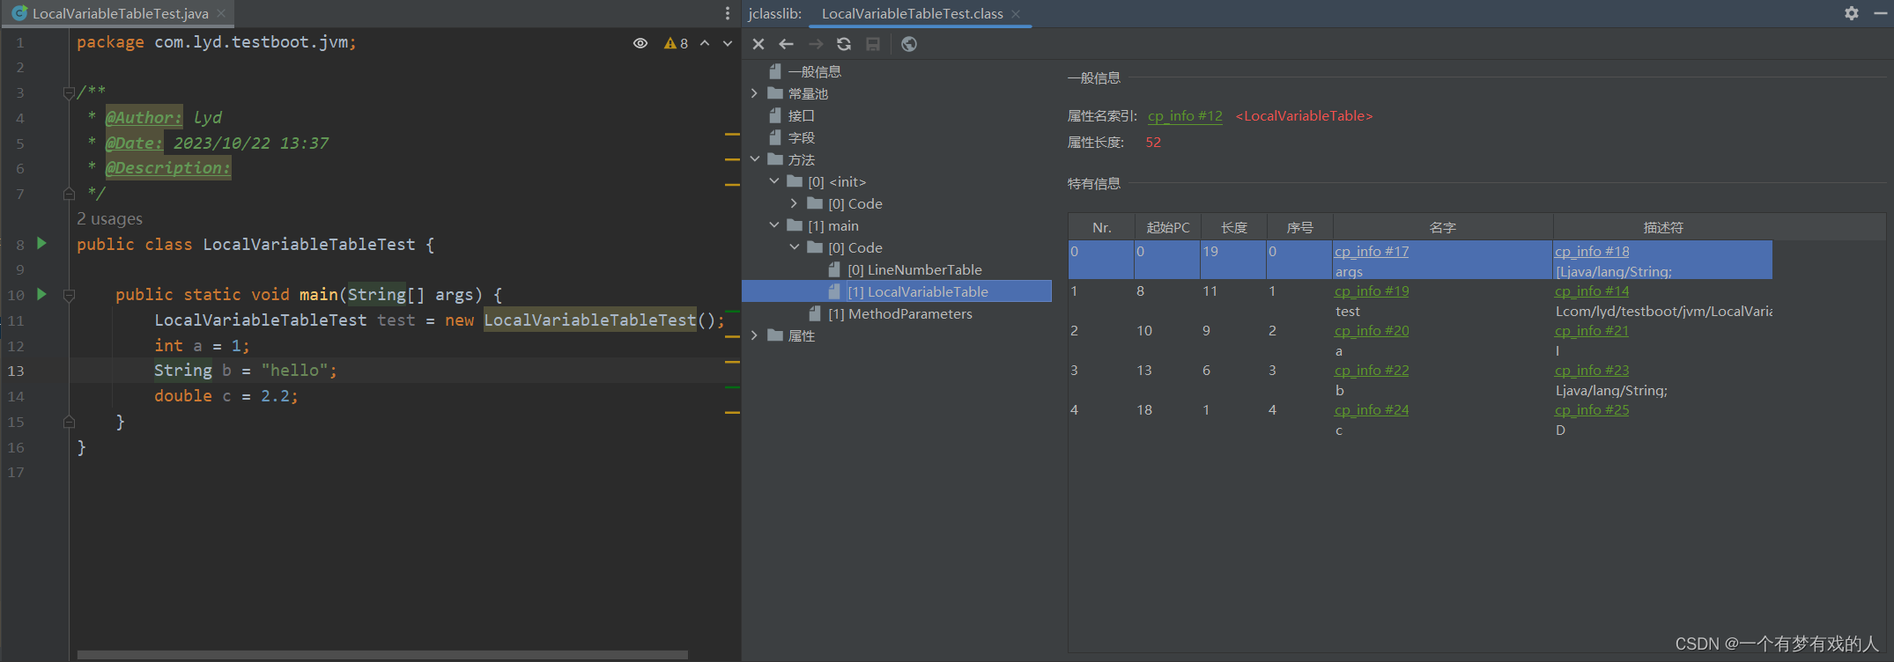The width and height of the screenshot is (1894, 662).
Task: Collapse the 方法 tree node
Action: [754, 159]
